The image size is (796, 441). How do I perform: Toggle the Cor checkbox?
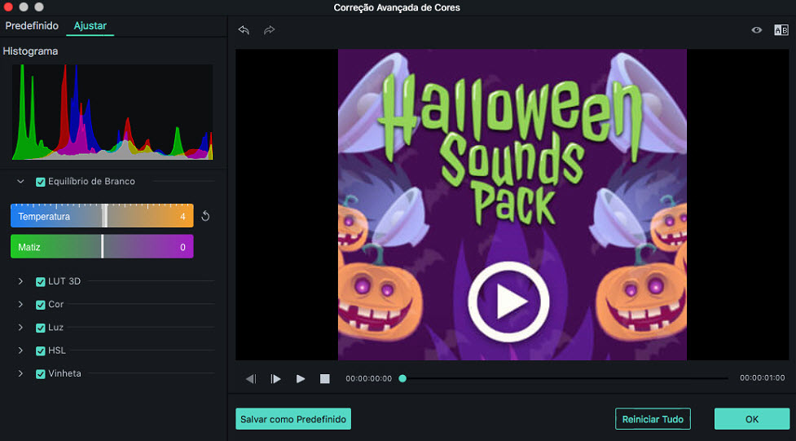pos(41,305)
